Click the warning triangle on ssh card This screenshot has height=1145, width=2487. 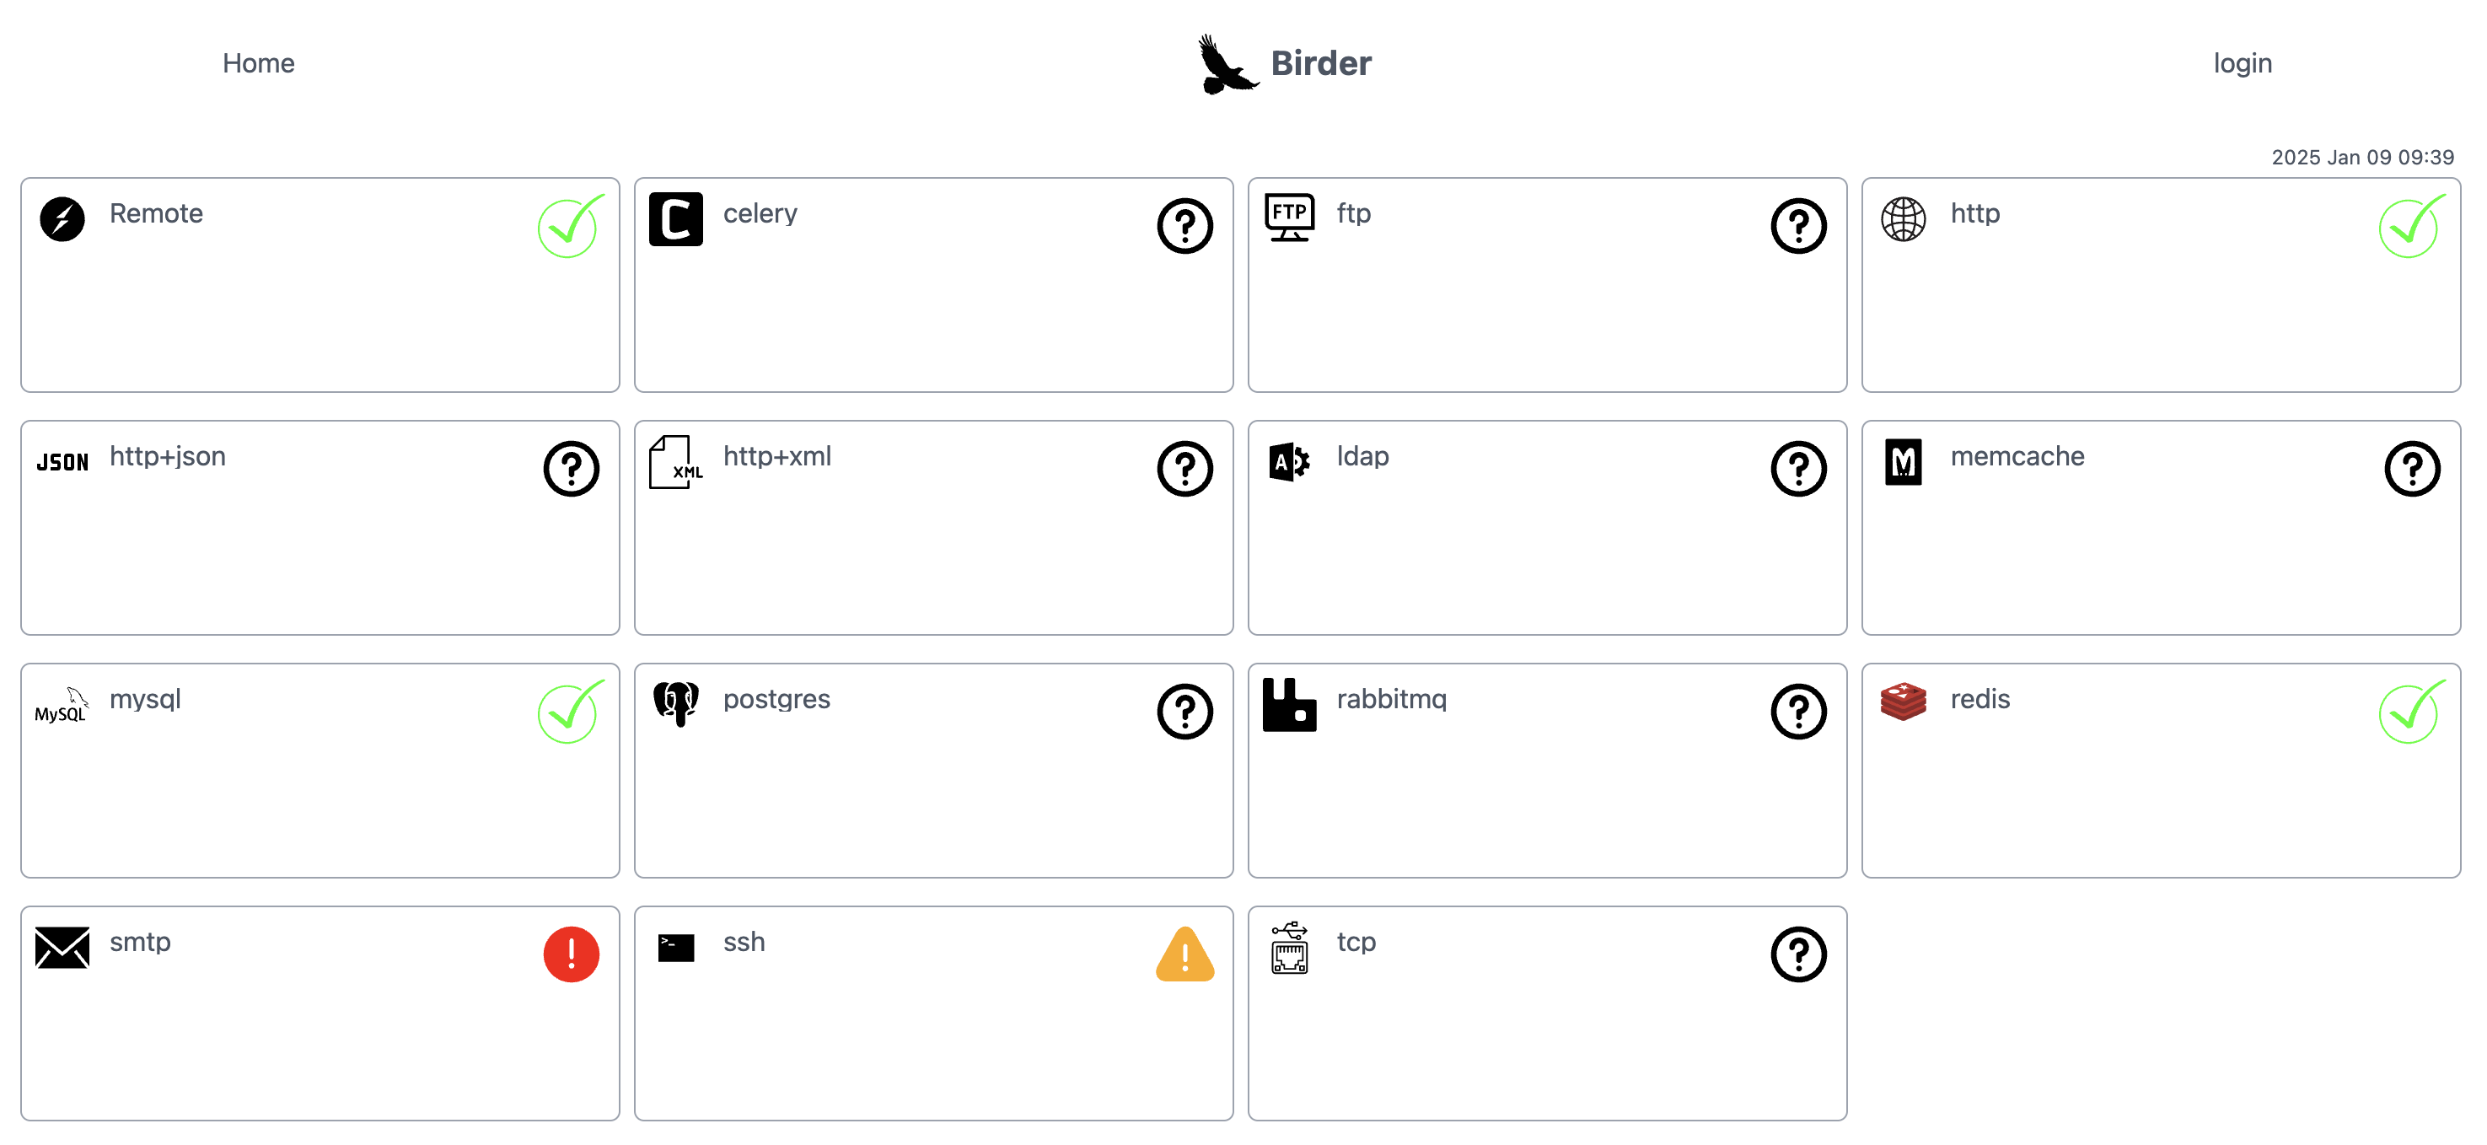tap(1184, 956)
